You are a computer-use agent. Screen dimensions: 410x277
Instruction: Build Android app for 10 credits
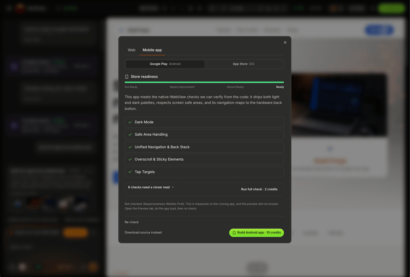(256, 233)
